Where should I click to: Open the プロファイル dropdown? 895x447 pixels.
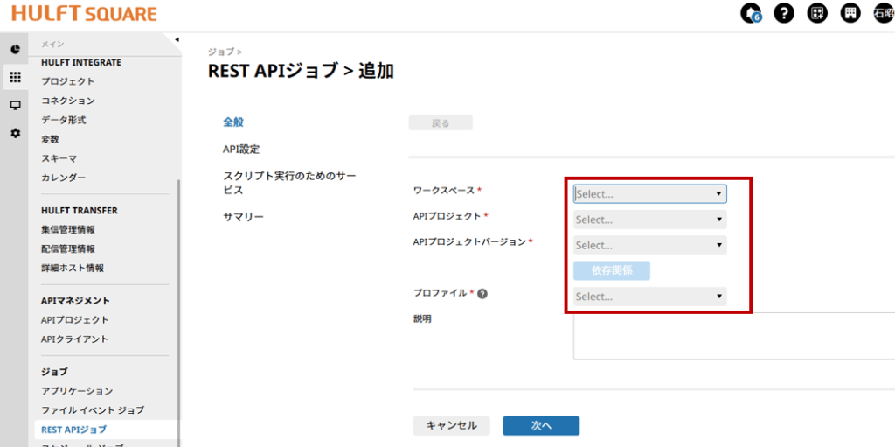[x=649, y=297]
